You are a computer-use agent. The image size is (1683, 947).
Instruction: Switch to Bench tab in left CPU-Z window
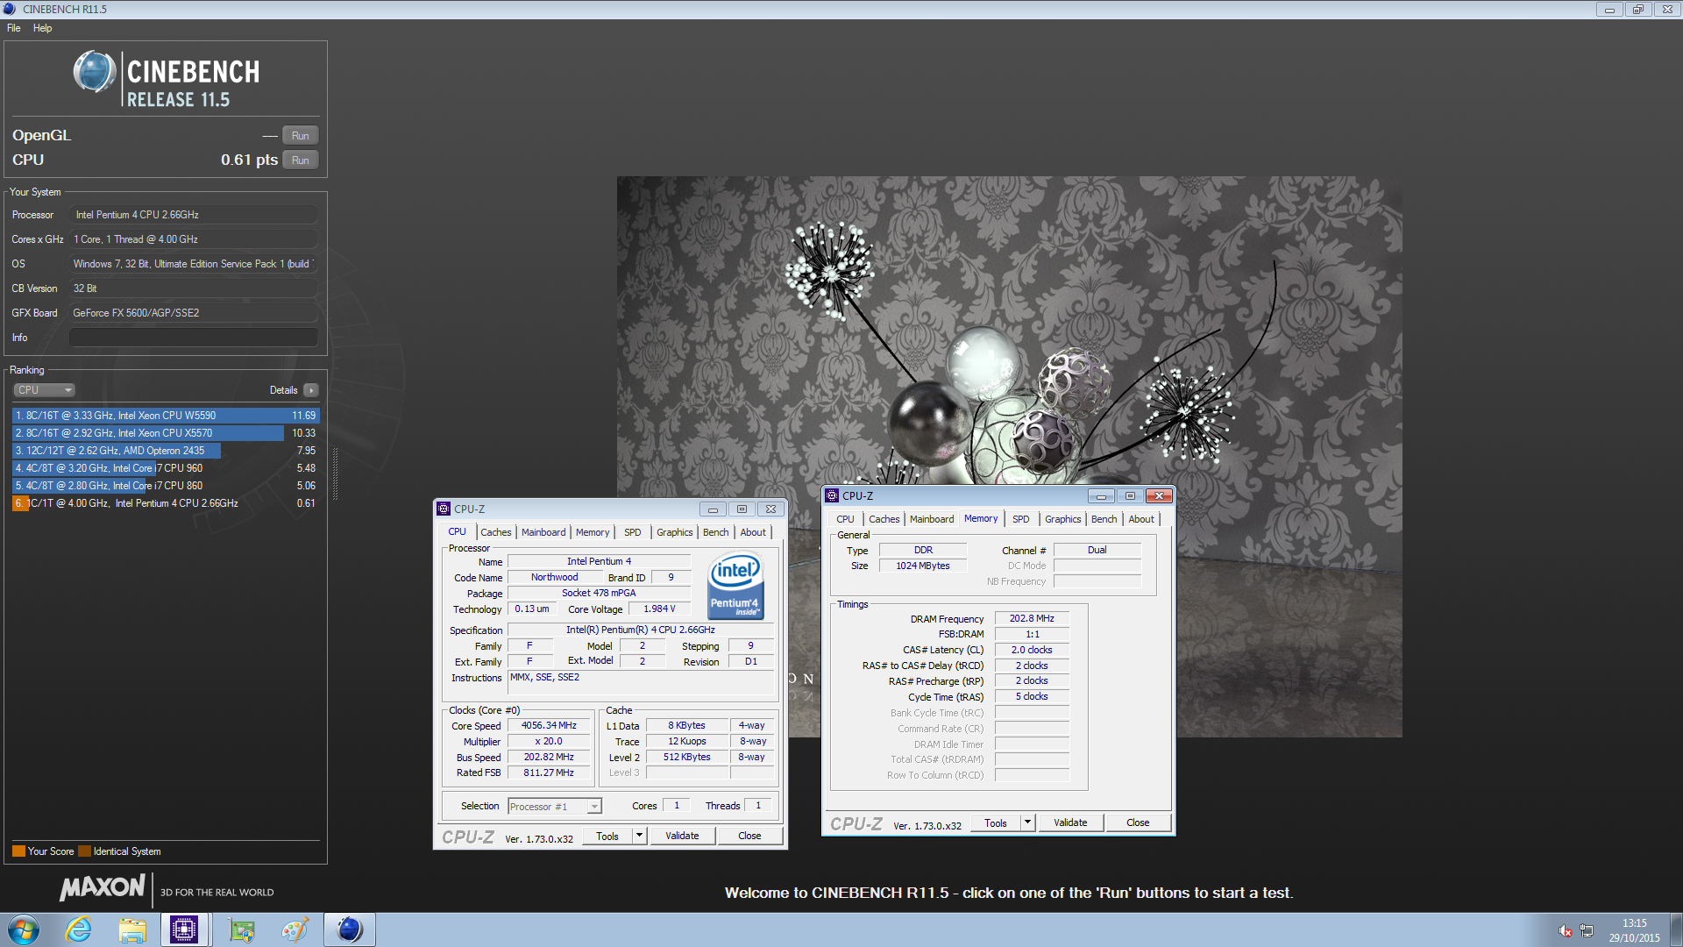(x=715, y=532)
